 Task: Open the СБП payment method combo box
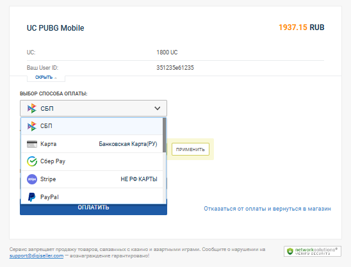(x=94, y=108)
